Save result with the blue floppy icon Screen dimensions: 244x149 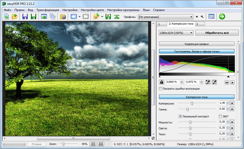point(25,16)
